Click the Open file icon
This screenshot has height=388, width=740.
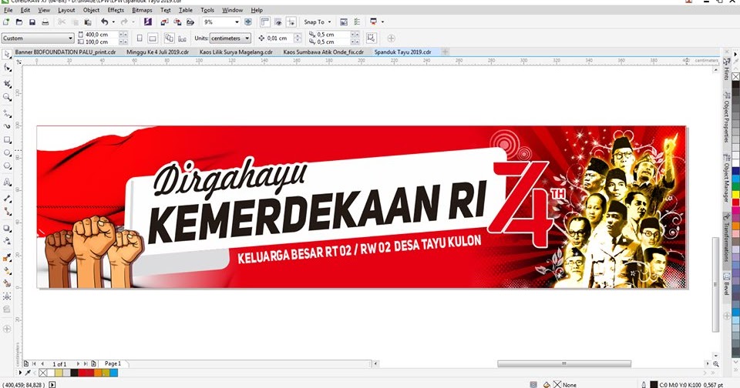(x=19, y=22)
